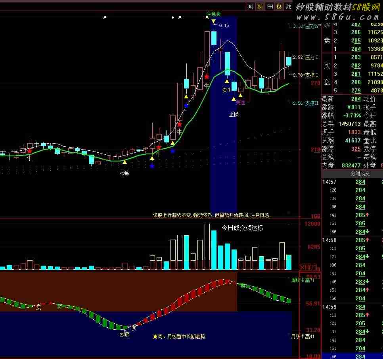383x359 pixels.
Task: Select the 14:57 tick row
Action: pyautogui.click(x=352, y=182)
